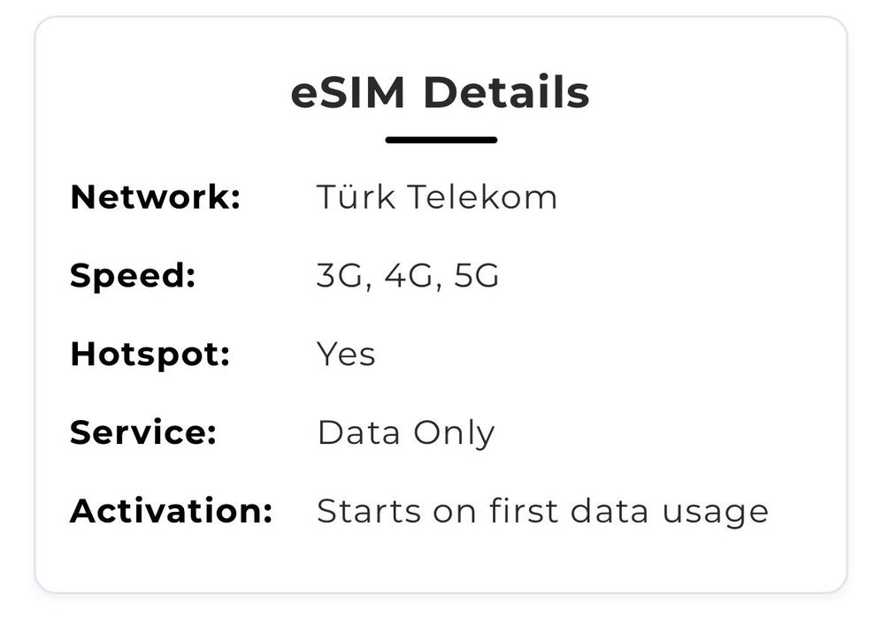Click the "Service:" label
Viewport: 882px width, 618px height.
tap(142, 433)
